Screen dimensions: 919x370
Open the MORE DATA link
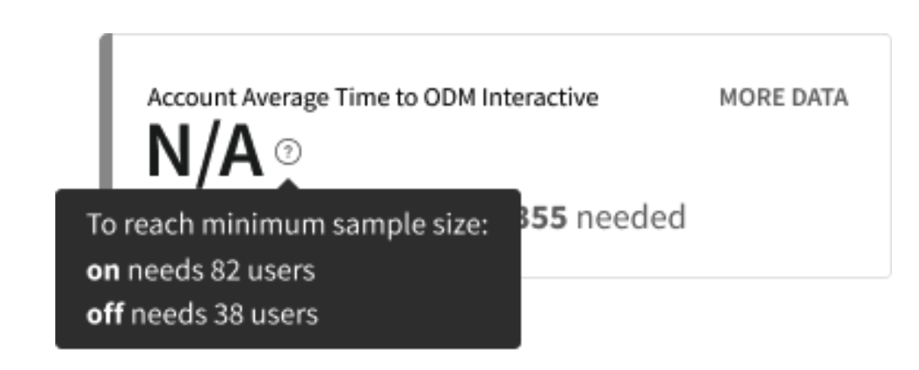coord(784,98)
